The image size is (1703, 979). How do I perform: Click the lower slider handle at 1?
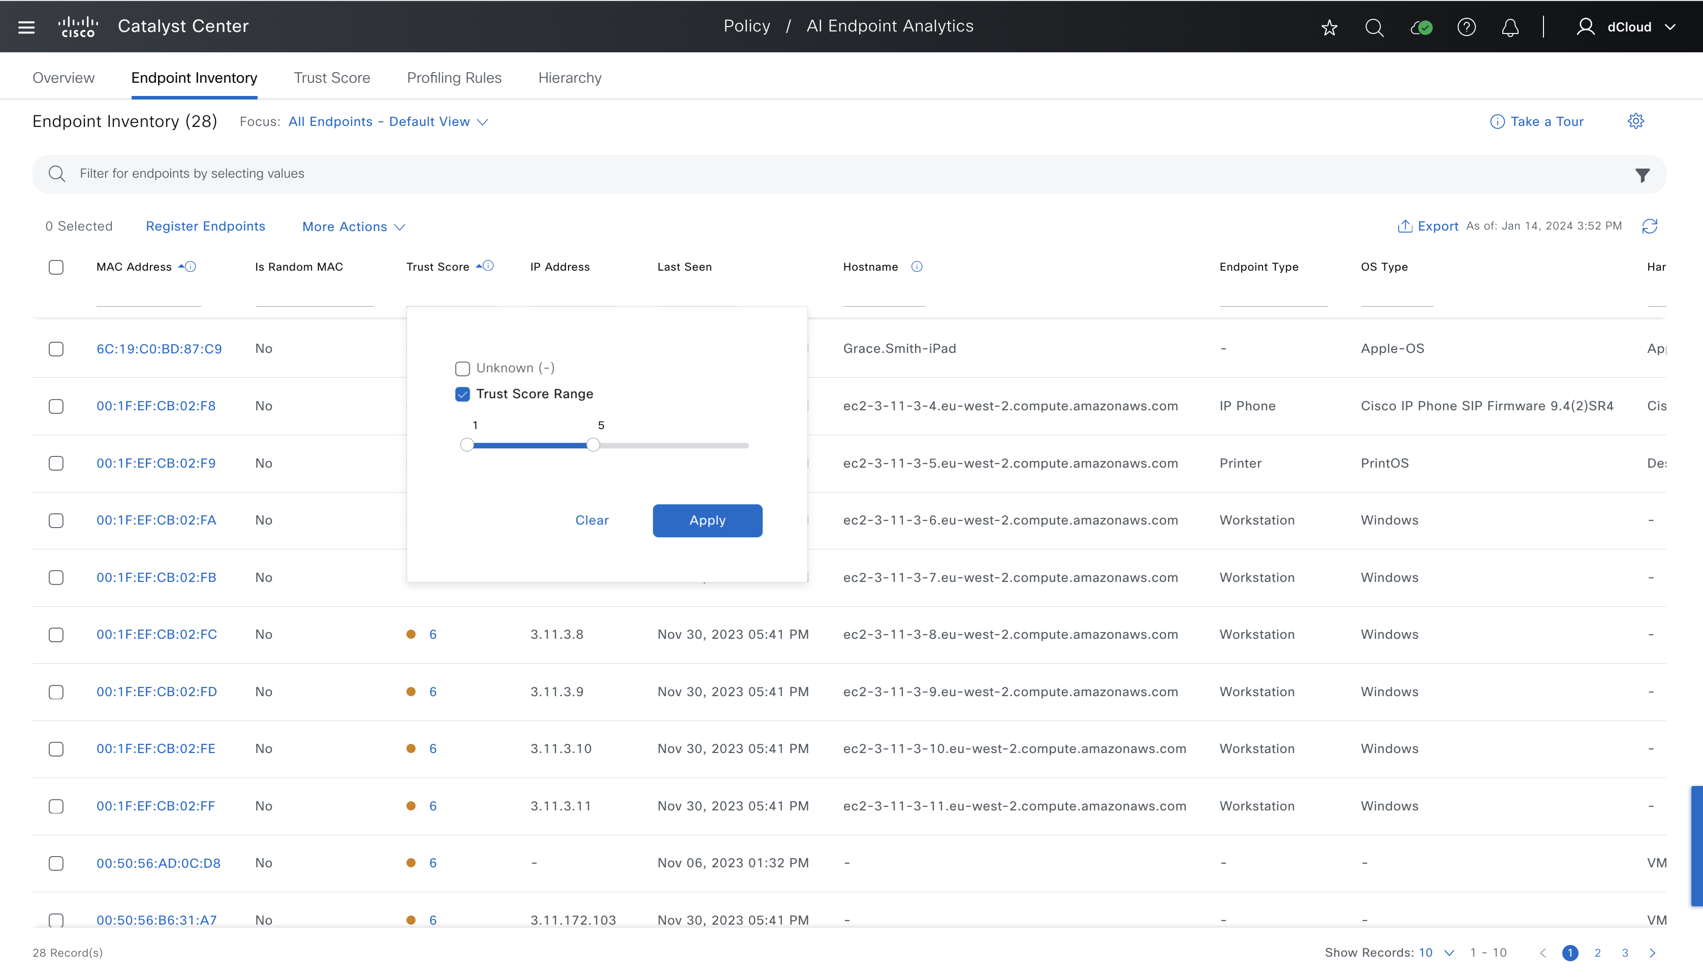click(467, 445)
